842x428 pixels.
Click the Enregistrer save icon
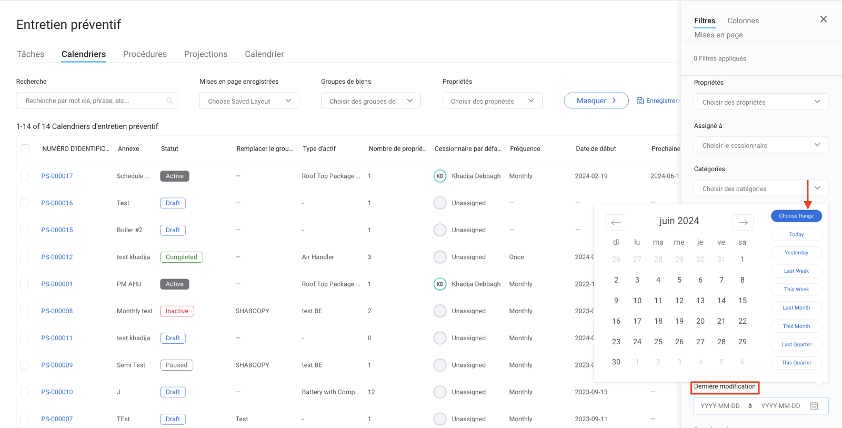(640, 101)
